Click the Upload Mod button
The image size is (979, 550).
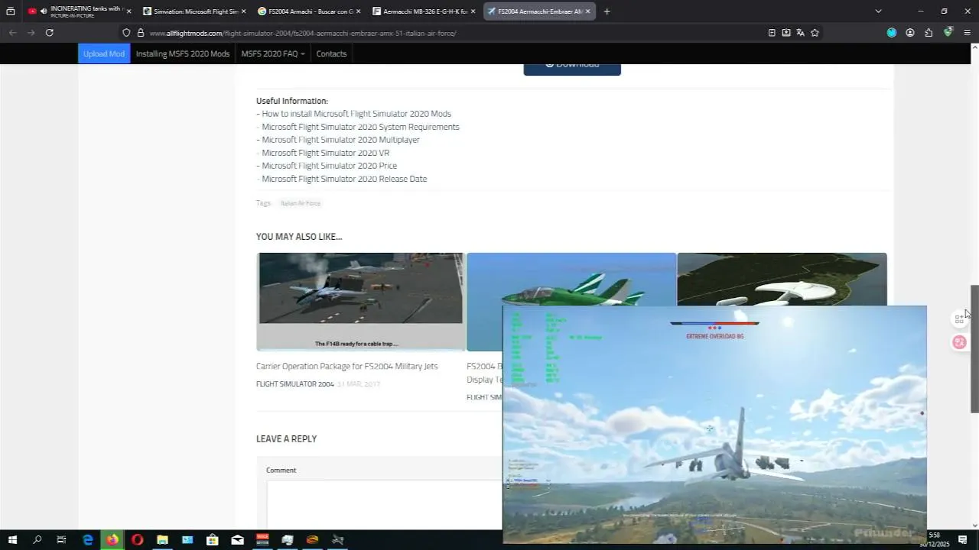(104, 53)
